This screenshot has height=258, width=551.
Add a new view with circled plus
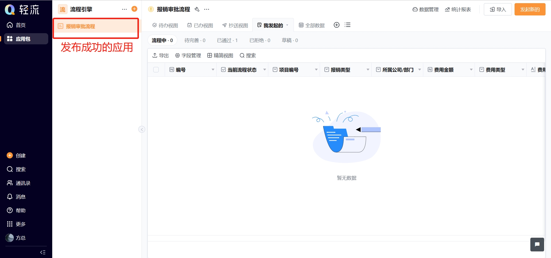coord(337,25)
